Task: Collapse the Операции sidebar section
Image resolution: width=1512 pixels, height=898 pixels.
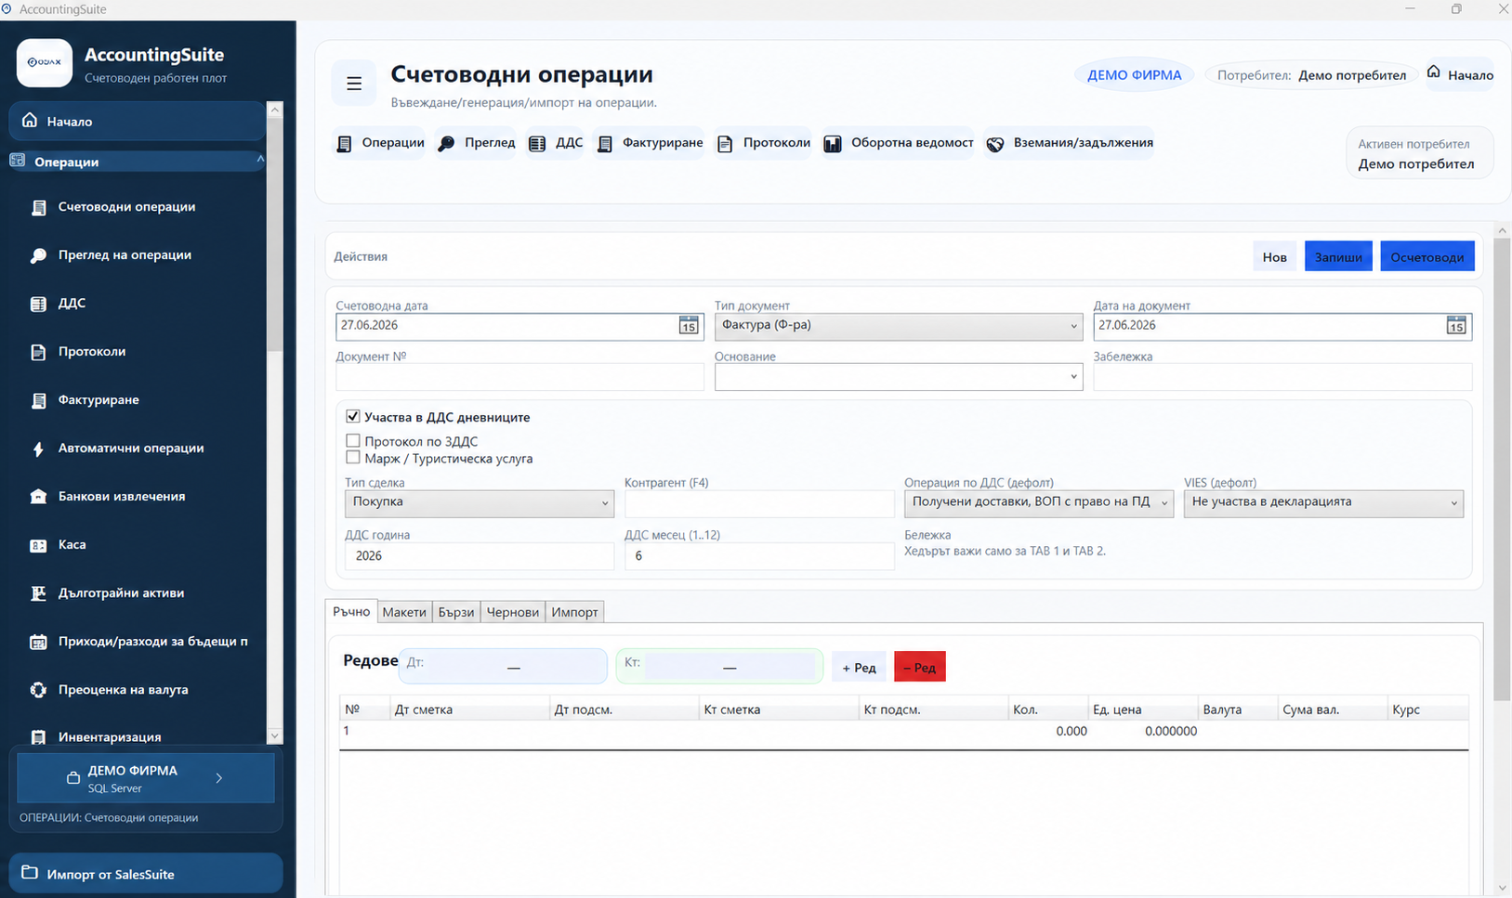Action: pos(260,160)
